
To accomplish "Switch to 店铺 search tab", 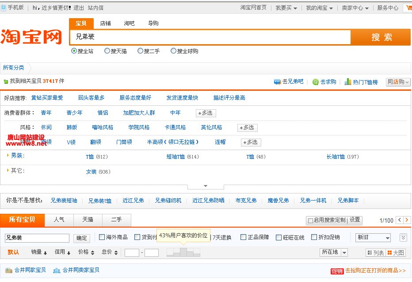I will click(105, 23).
